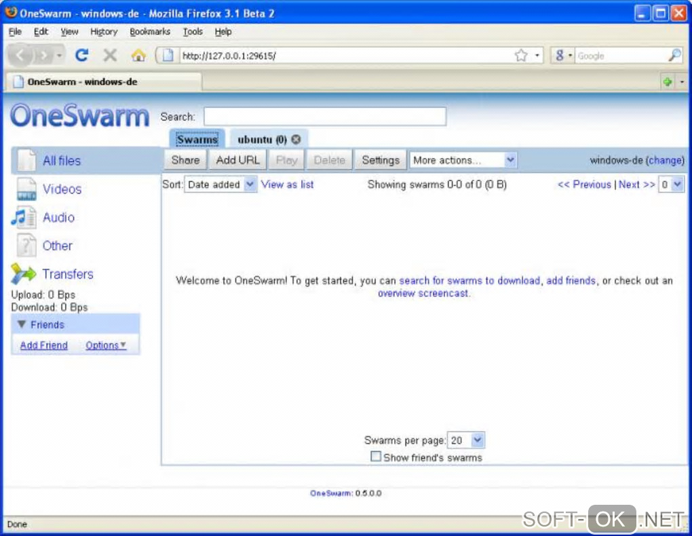The width and height of the screenshot is (692, 536).
Task: Open the Bookmarks menu
Action: pos(150,32)
